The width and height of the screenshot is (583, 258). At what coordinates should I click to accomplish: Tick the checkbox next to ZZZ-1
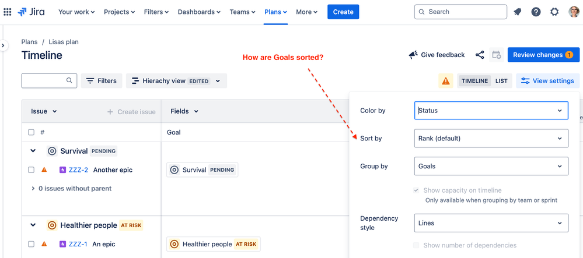[32, 244]
